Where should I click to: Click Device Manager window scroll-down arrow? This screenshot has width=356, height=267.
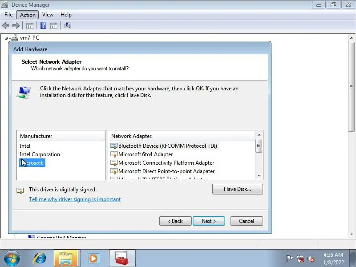click(x=352, y=235)
